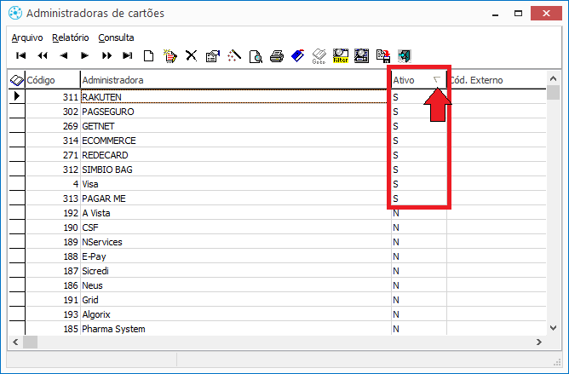Select the CSF row
Image resolution: width=569 pixels, height=374 pixels.
[278, 227]
